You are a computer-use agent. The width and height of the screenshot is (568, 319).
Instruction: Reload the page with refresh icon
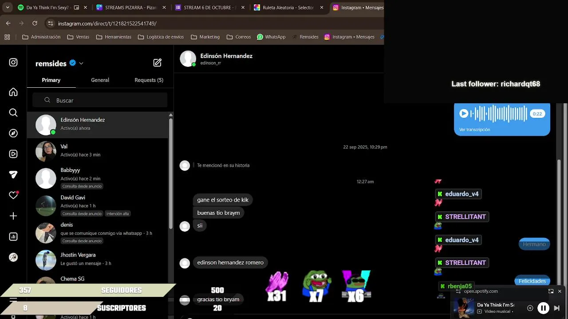coord(34,23)
